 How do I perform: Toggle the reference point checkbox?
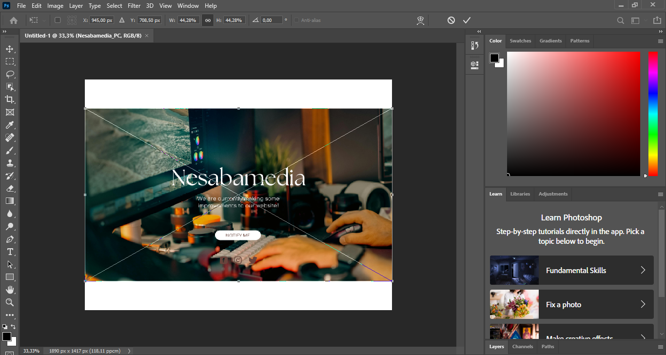click(58, 20)
